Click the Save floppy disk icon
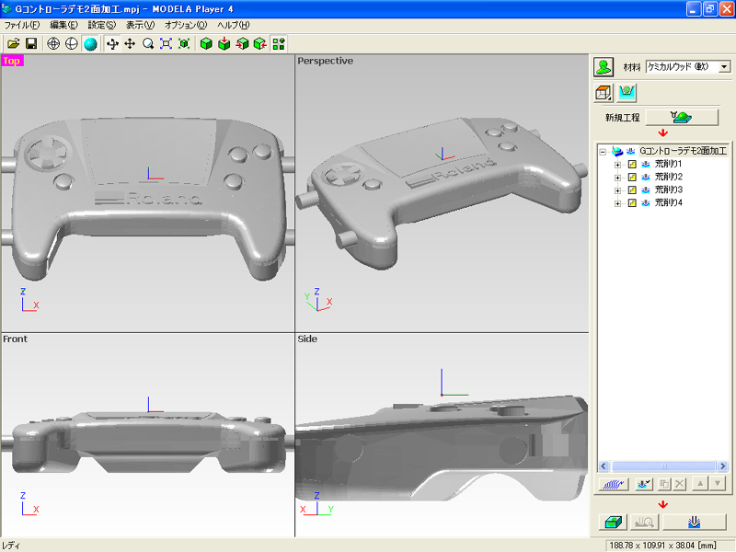 point(30,43)
